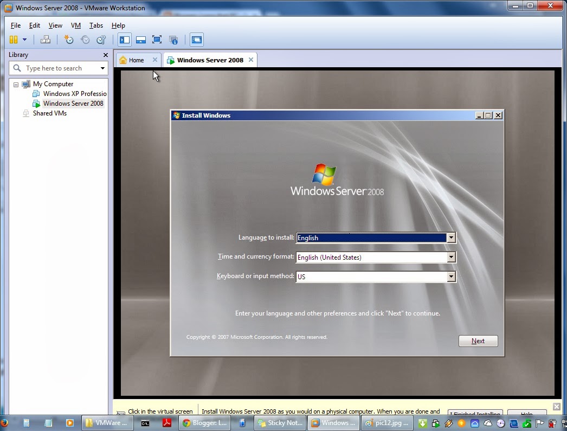Click the green download arrow tray icon

click(422, 423)
